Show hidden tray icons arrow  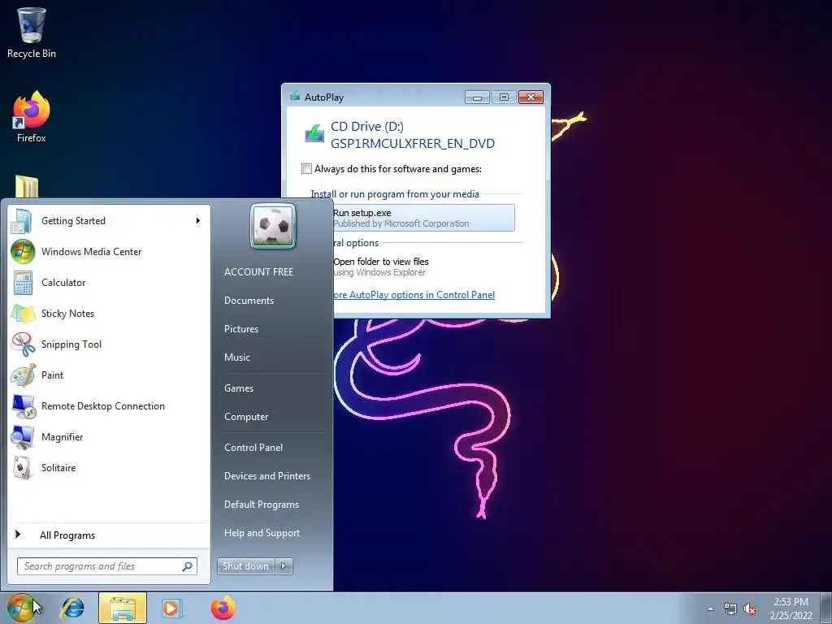point(710,609)
